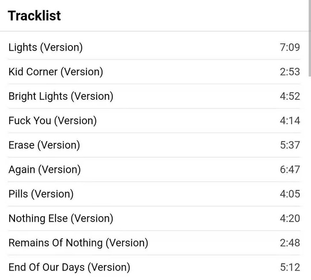
Task: Click the 7:09 duration of Lights
Action: 290,47
